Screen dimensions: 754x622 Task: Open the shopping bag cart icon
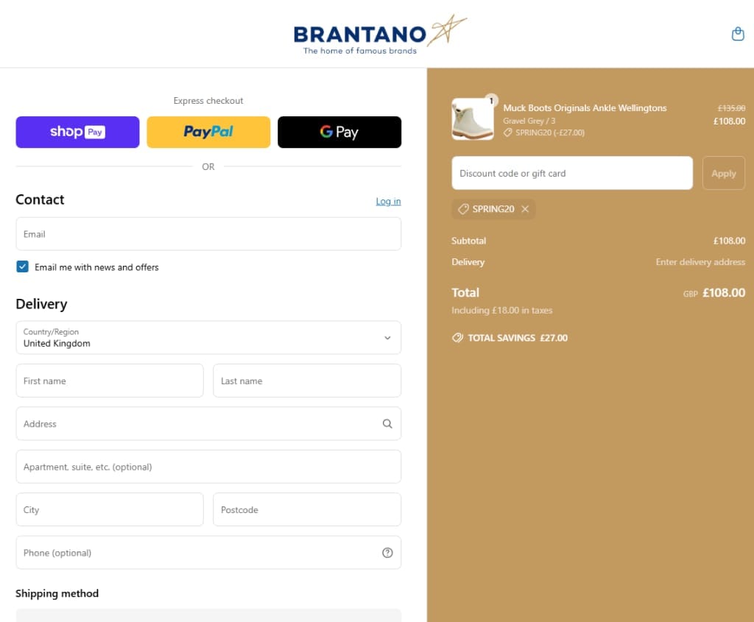tap(738, 34)
